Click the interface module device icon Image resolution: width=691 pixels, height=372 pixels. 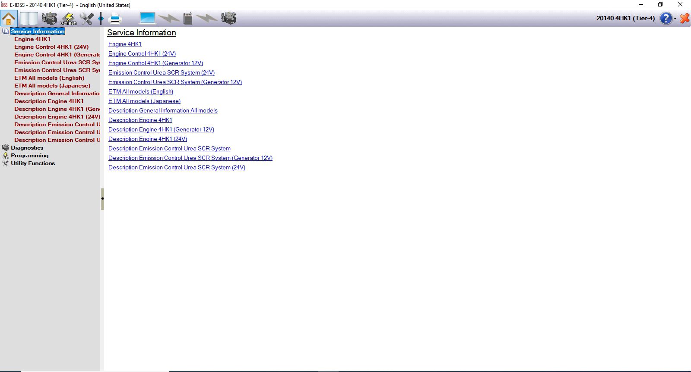click(188, 18)
